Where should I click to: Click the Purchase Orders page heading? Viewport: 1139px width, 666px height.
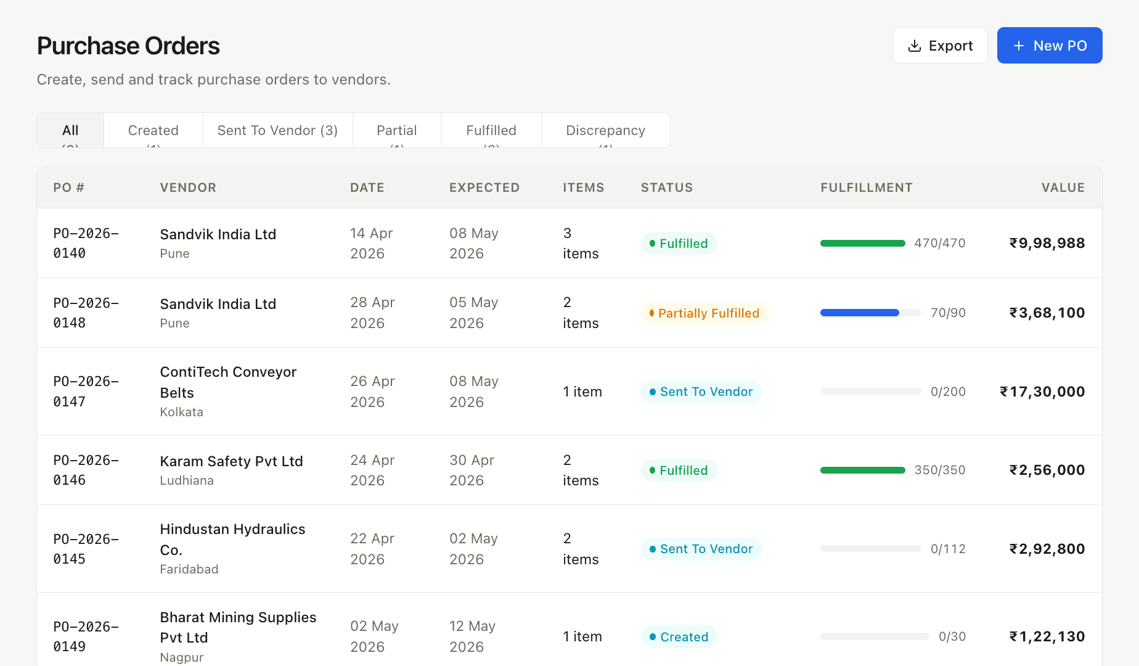(128, 46)
